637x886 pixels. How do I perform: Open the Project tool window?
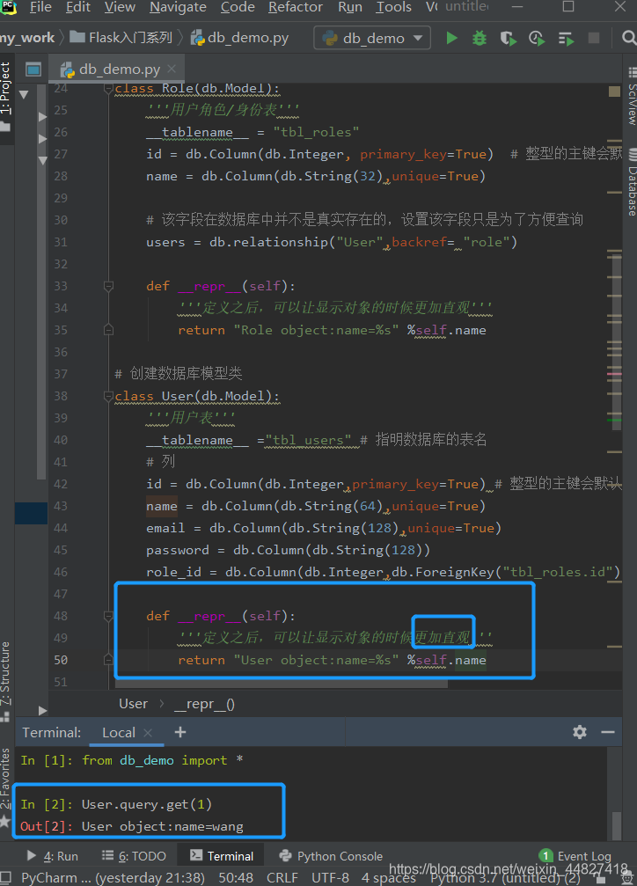click(5, 96)
